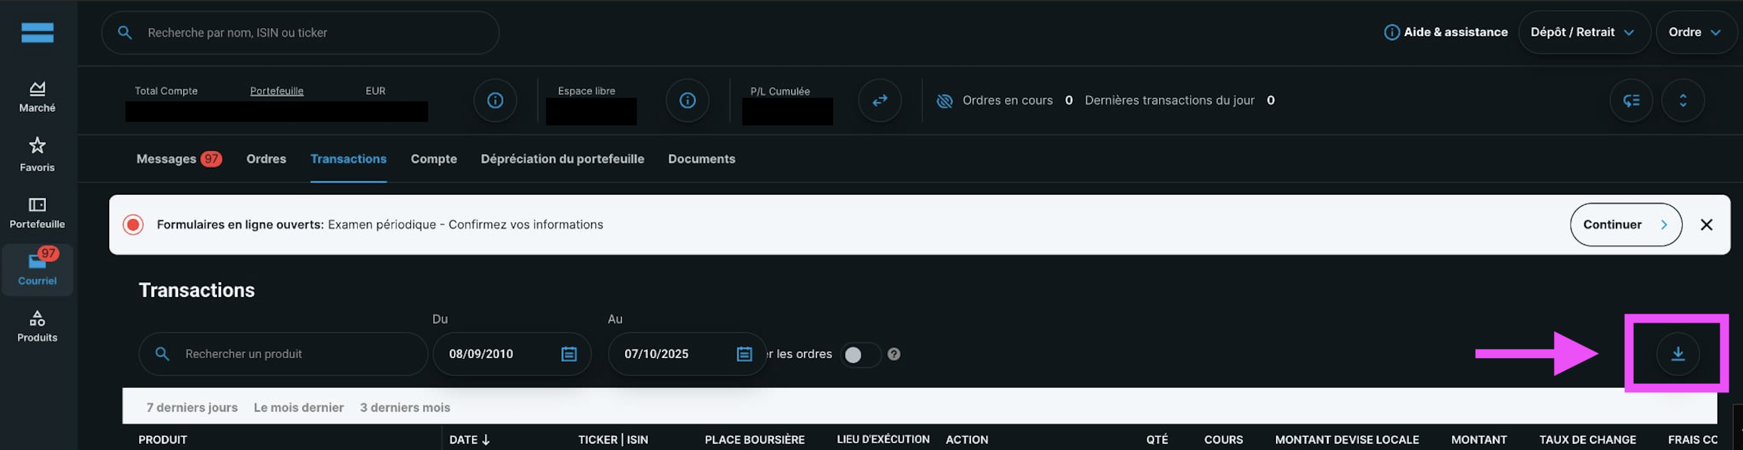Expand or collapse the account summary header
Screen dimensions: 1743x450
1682,101
